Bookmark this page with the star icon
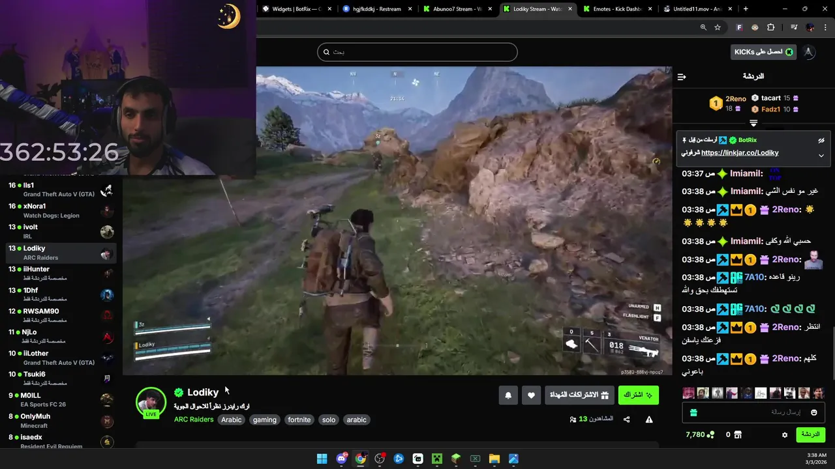This screenshot has height=469, width=835. coord(718,27)
